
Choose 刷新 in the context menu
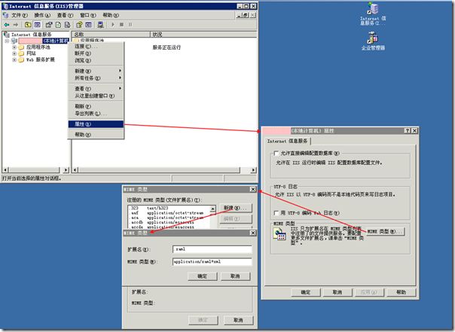(x=96, y=106)
